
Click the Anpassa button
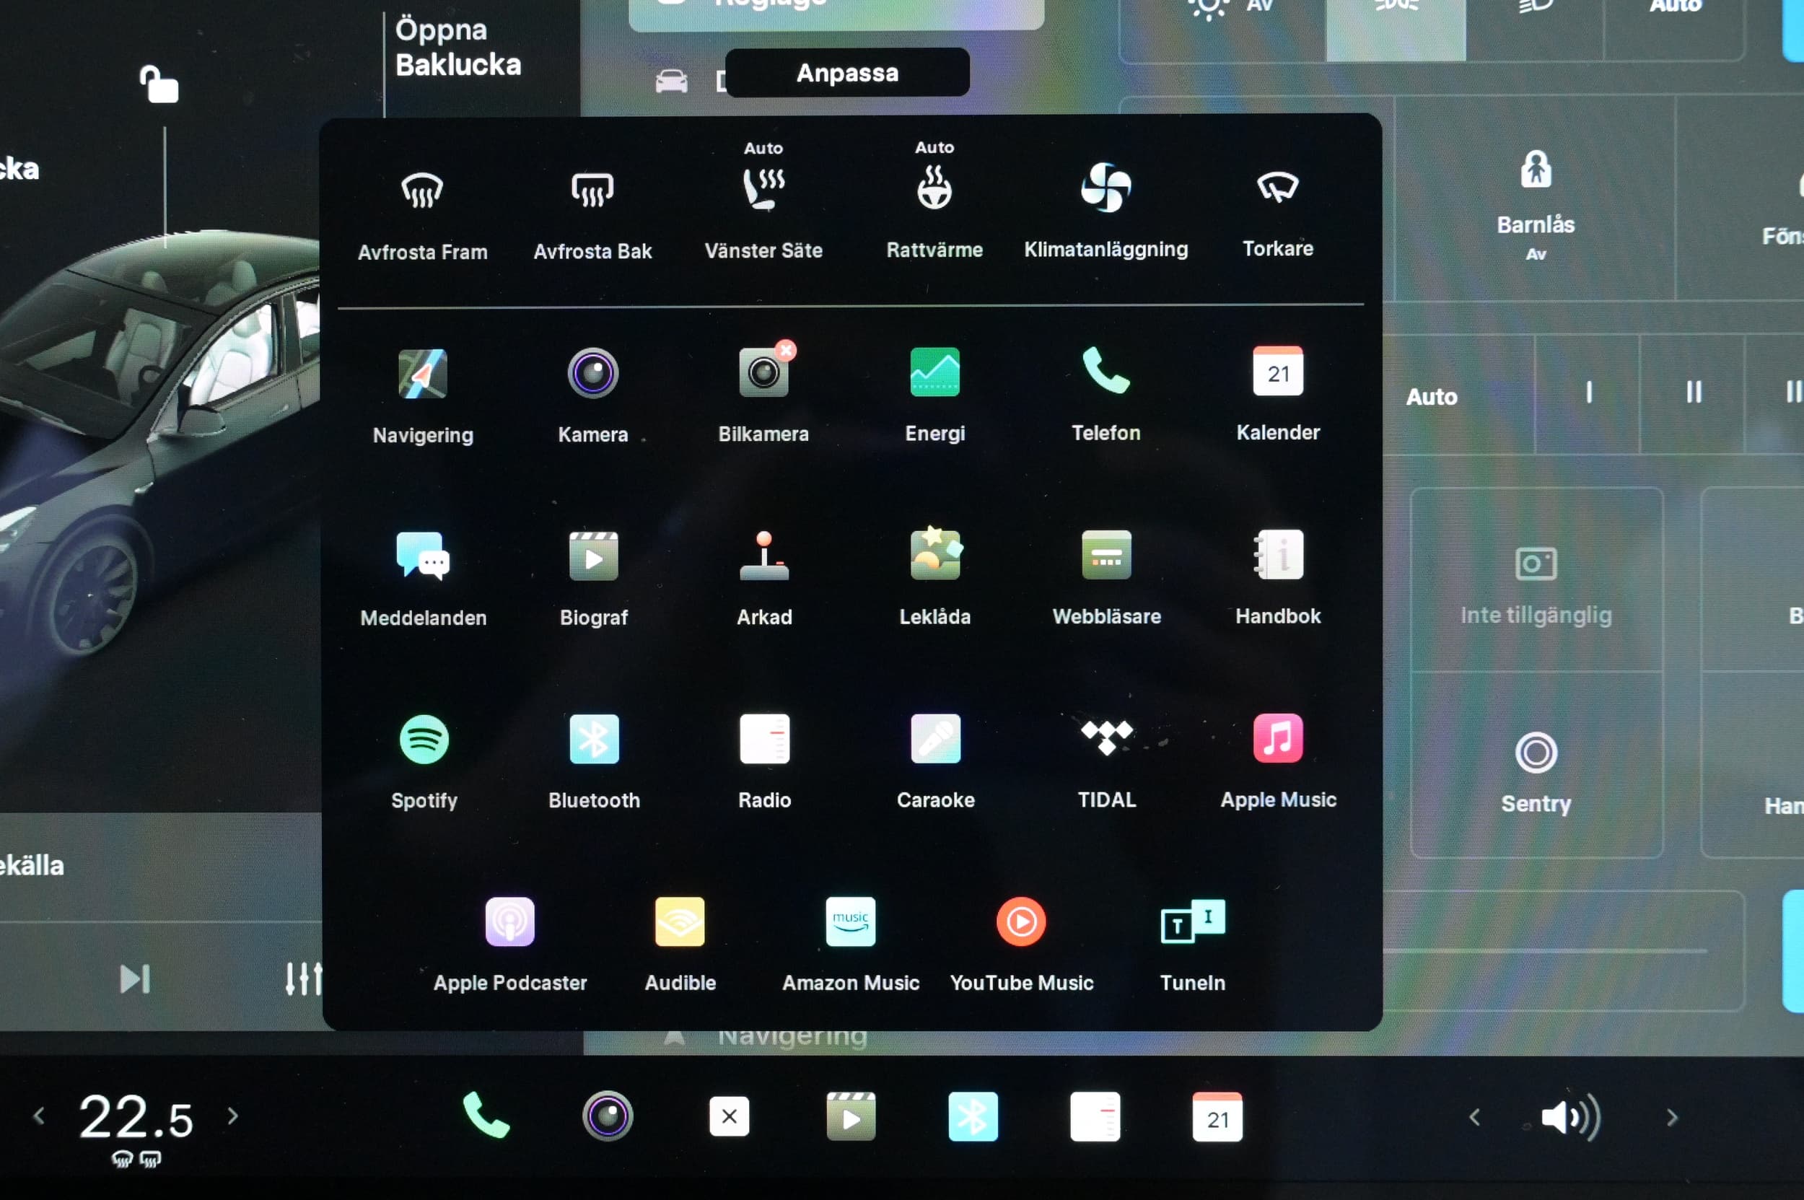[847, 73]
